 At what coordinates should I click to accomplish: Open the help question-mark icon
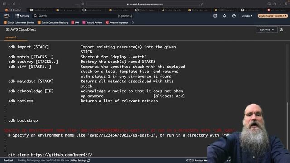click(x=234, y=16)
